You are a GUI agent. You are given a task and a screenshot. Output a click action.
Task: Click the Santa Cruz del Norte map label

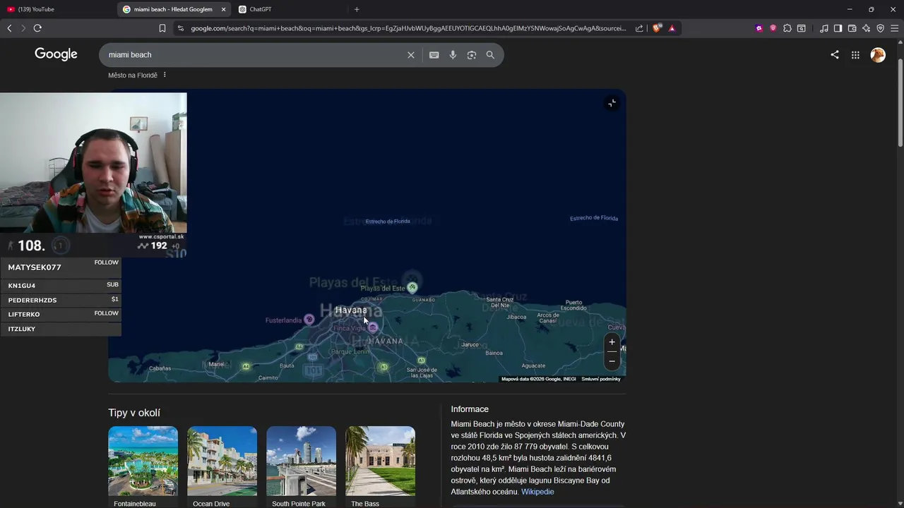[x=500, y=302]
